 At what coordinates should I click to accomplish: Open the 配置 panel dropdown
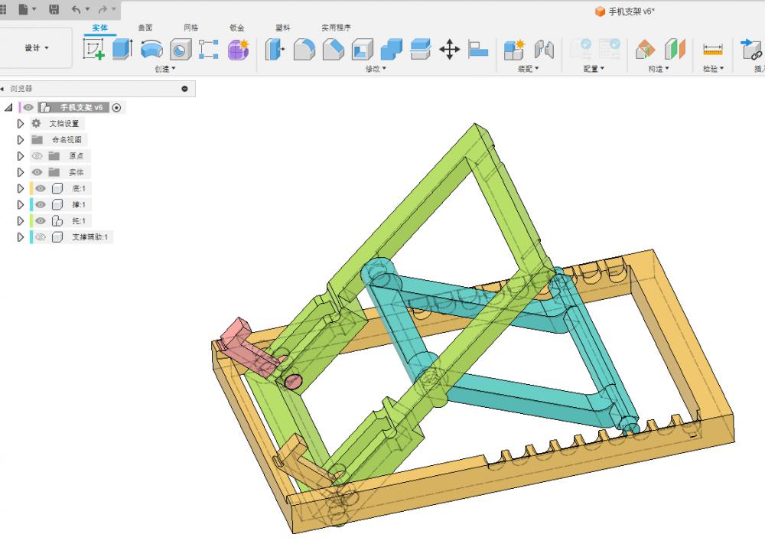tap(594, 69)
